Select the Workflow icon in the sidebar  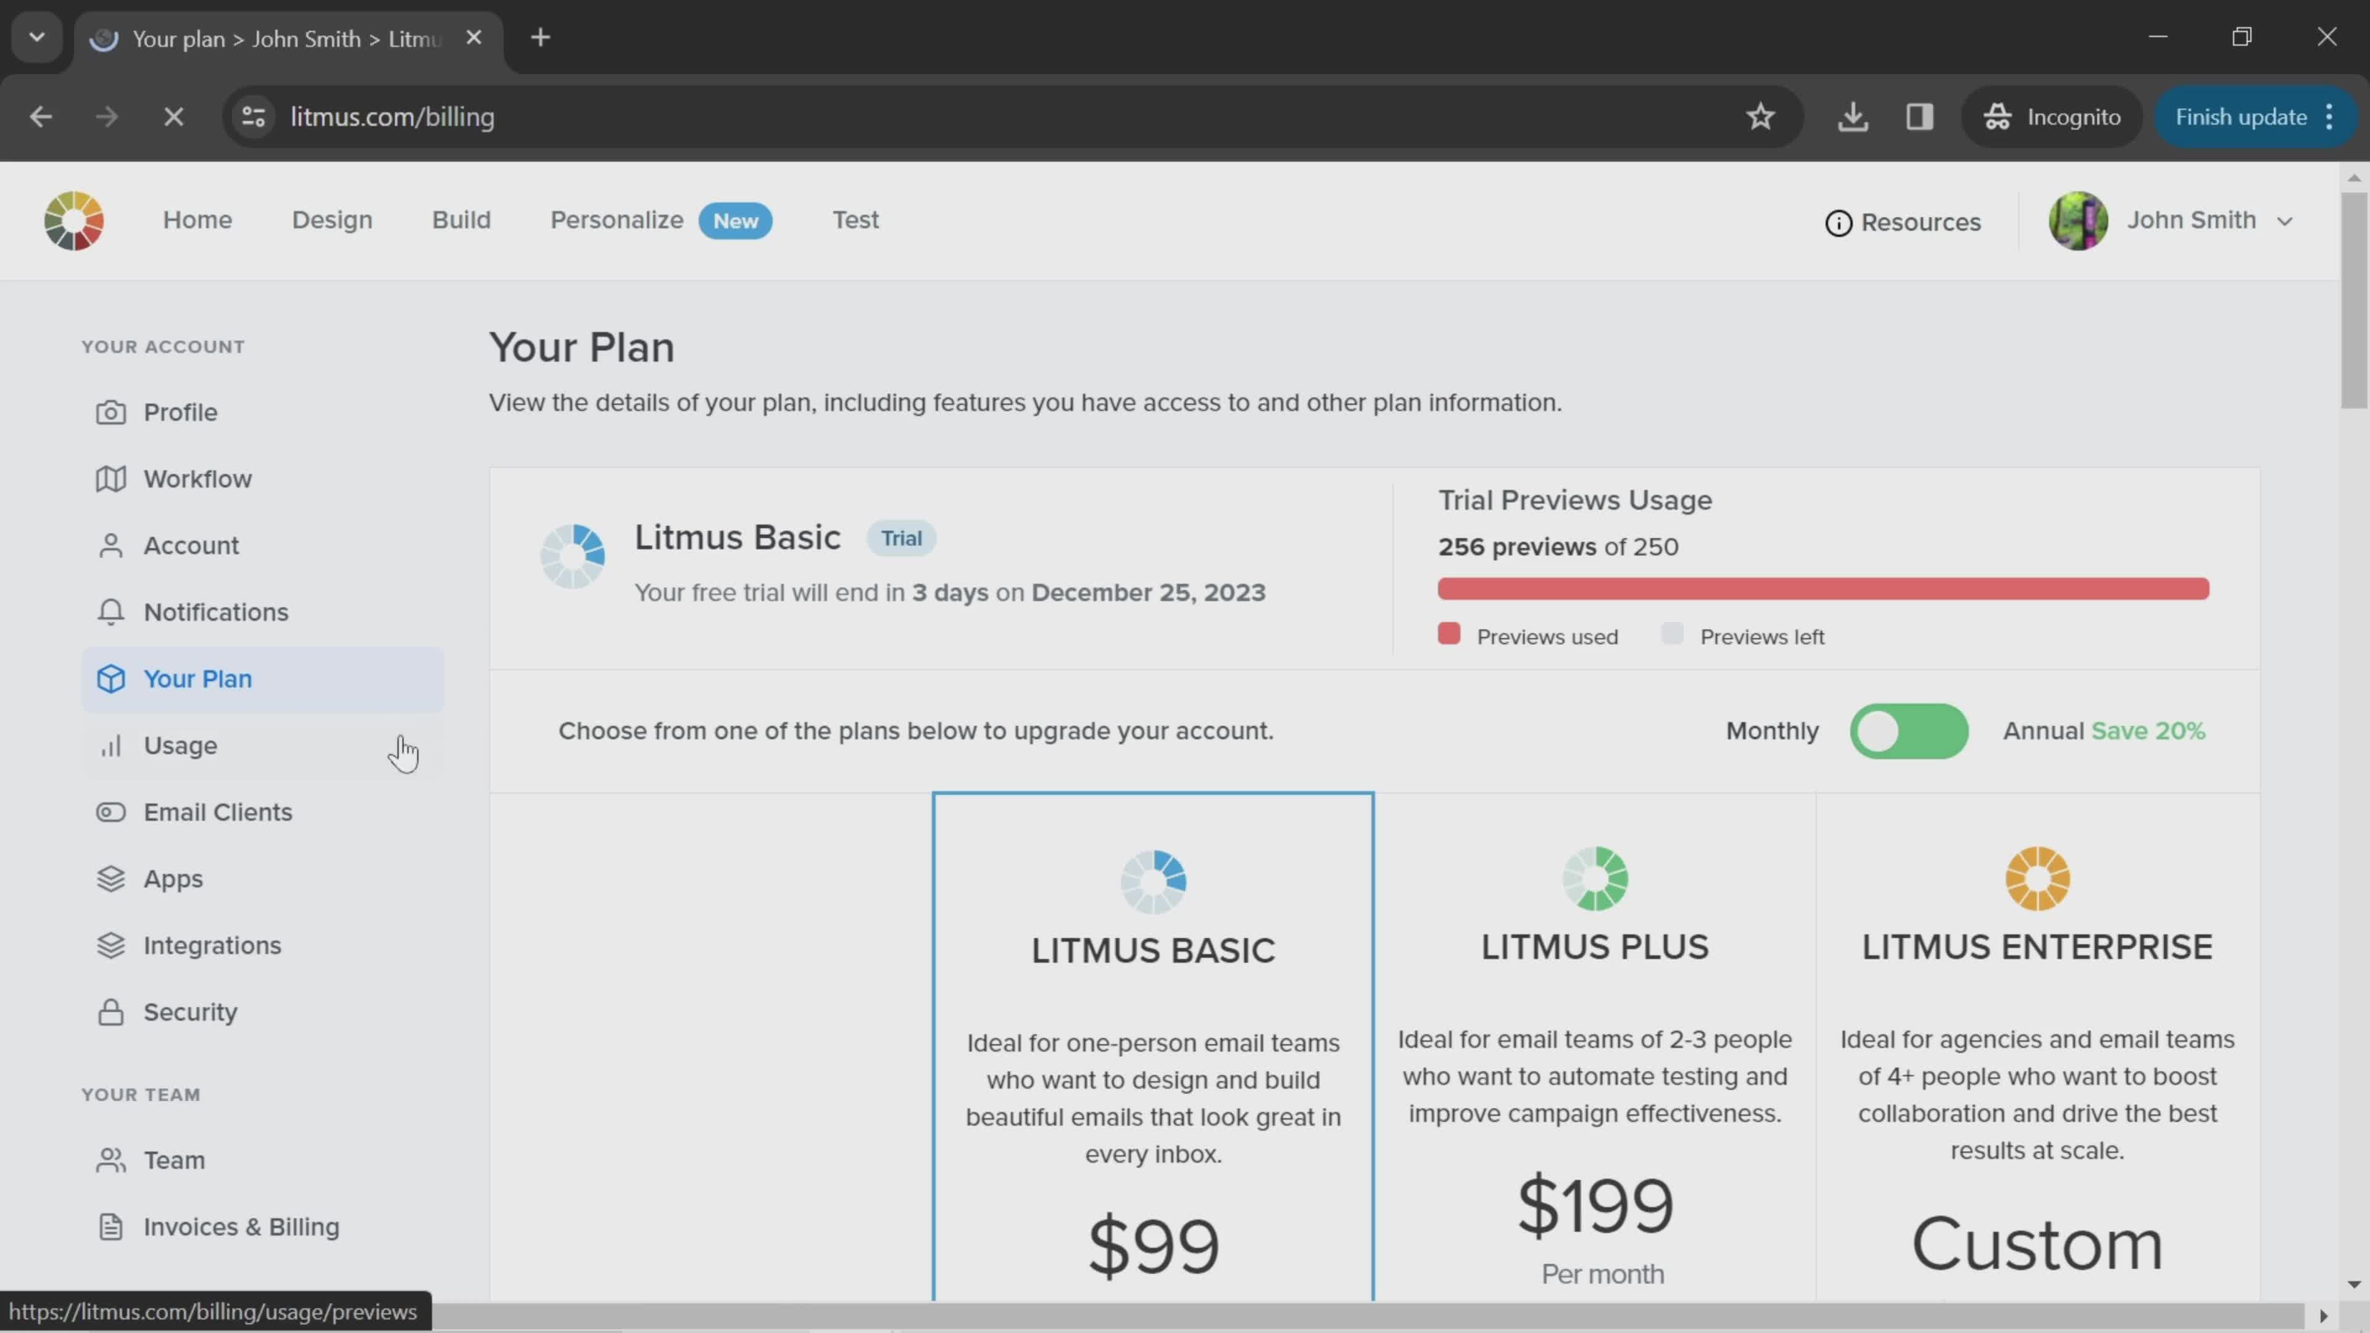[111, 478]
